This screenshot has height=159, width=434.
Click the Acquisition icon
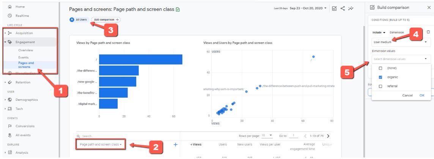[10, 33]
